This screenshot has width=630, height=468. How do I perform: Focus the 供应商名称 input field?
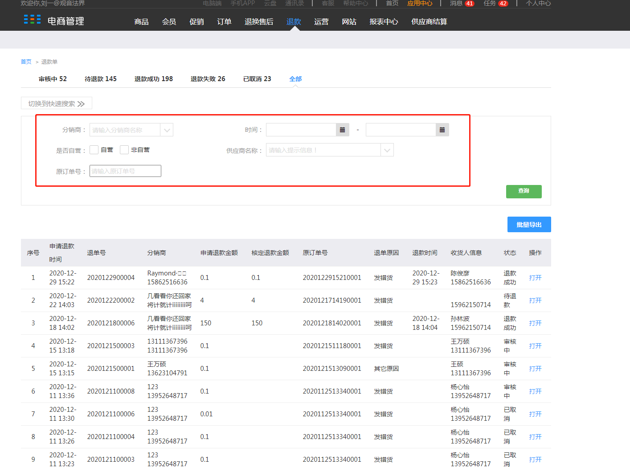point(323,150)
